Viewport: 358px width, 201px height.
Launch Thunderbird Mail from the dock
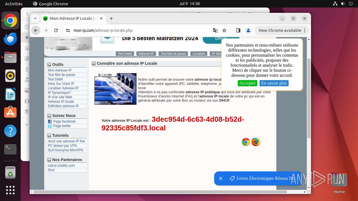click(10, 39)
